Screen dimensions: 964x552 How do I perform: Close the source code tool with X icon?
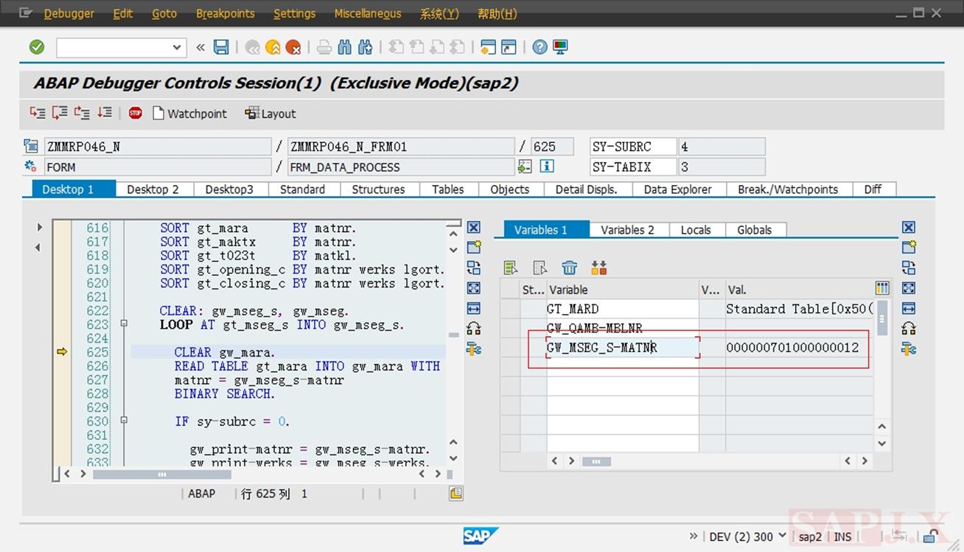pos(474,227)
